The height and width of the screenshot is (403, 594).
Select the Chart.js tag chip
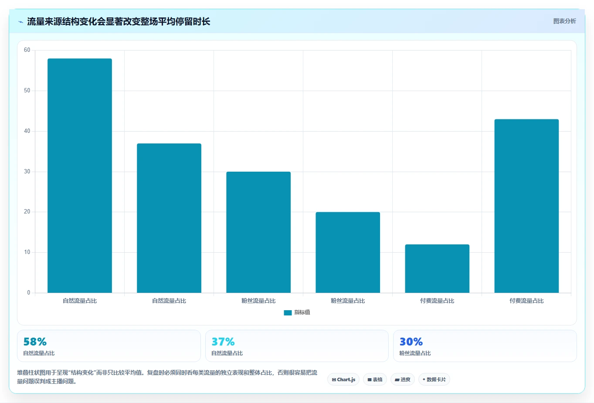coord(343,379)
